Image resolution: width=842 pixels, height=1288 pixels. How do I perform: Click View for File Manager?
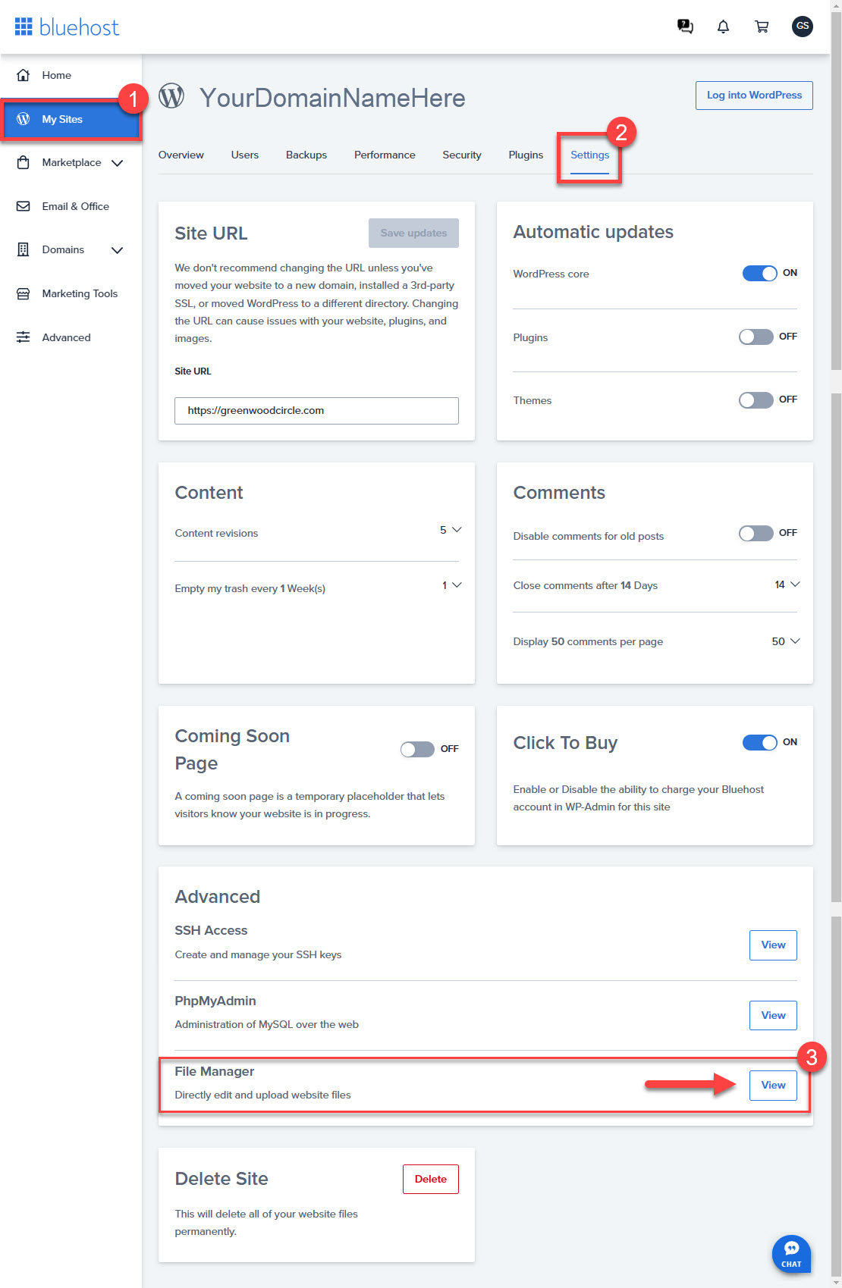[773, 1086]
